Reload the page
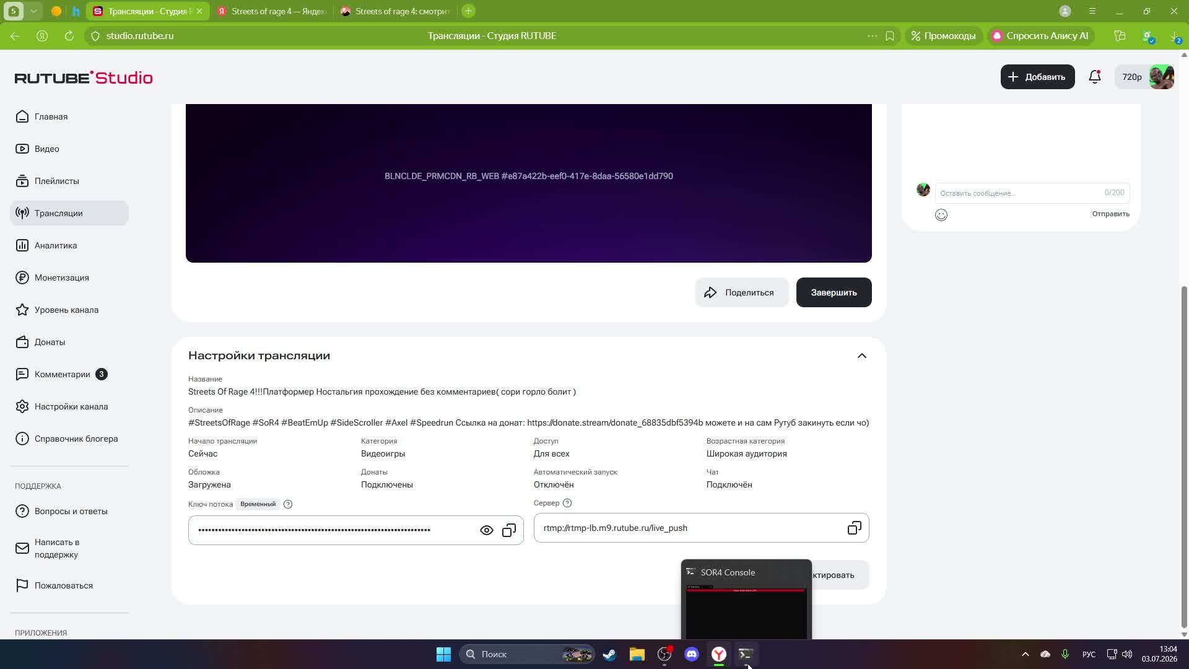The width and height of the screenshot is (1189, 669). click(x=69, y=36)
